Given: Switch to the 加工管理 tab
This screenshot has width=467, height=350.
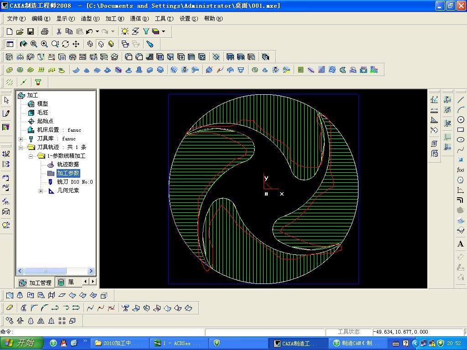Looking at the screenshot, I should point(36,283).
